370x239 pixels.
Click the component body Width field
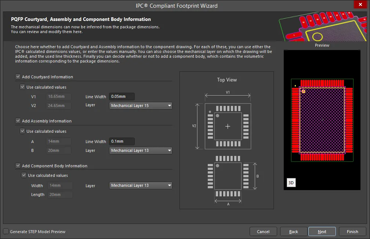pyautogui.click(x=60, y=186)
